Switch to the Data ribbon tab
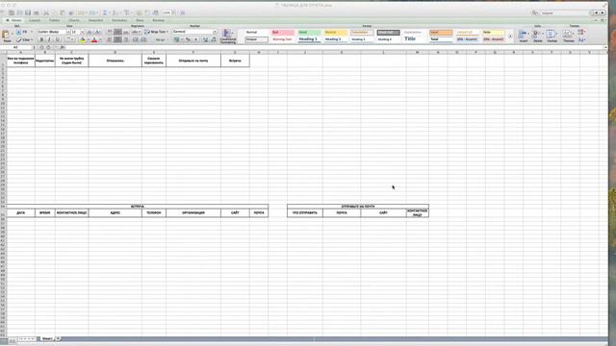 coord(140,20)
